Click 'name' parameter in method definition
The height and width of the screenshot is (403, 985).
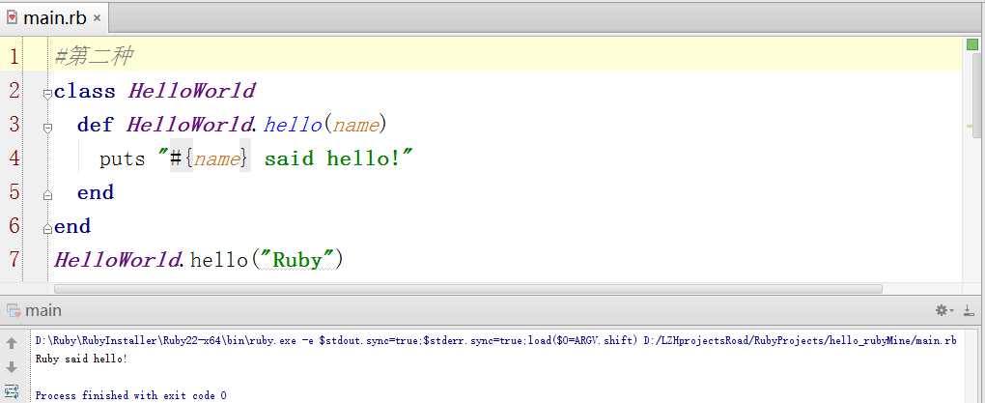coord(356,125)
